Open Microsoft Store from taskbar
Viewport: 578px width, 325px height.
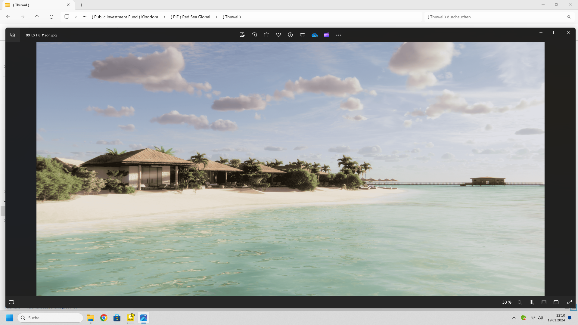coord(117,318)
